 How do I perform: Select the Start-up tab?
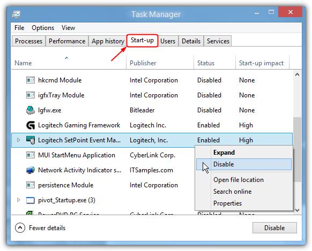point(142,41)
